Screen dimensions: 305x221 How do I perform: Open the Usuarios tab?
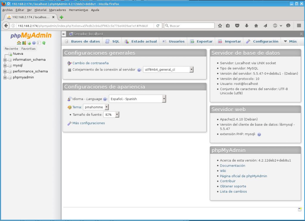coord(174,41)
